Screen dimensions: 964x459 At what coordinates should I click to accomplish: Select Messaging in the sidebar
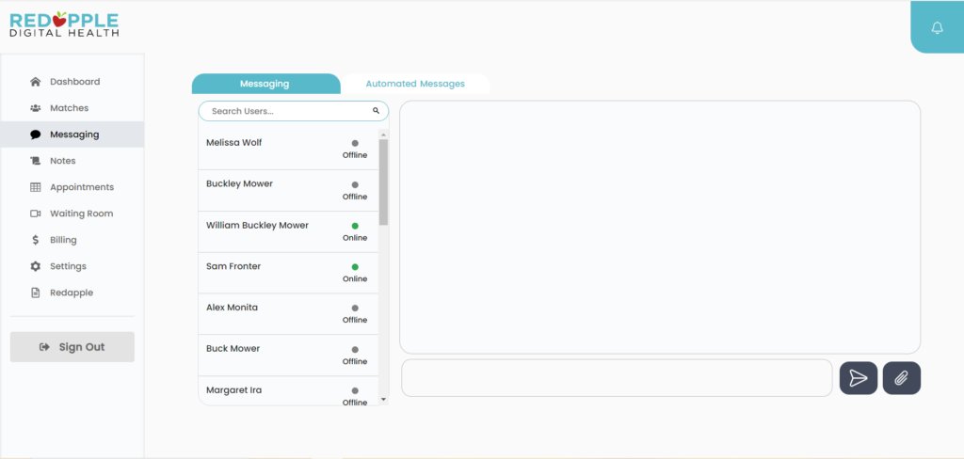[x=72, y=135]
